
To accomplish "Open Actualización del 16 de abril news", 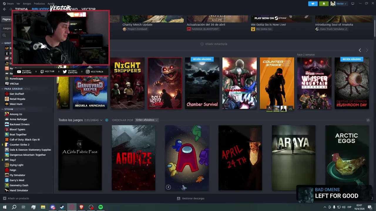I will click(206, 25).
